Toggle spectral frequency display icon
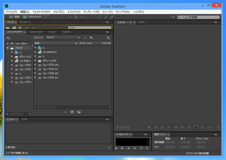 pyautogui.click(x=55, y=17)
